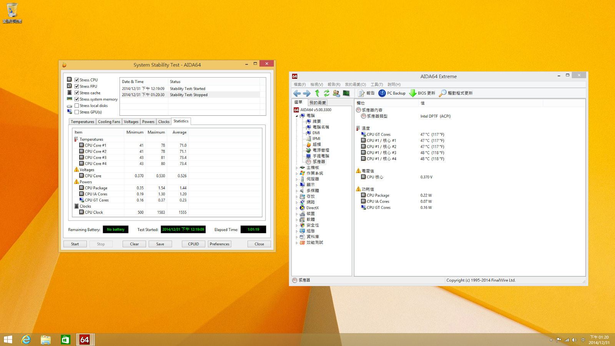This screenshot has height=346, width=615.
Task: Select the 感應器 sensor tree item
Action: 319,162
